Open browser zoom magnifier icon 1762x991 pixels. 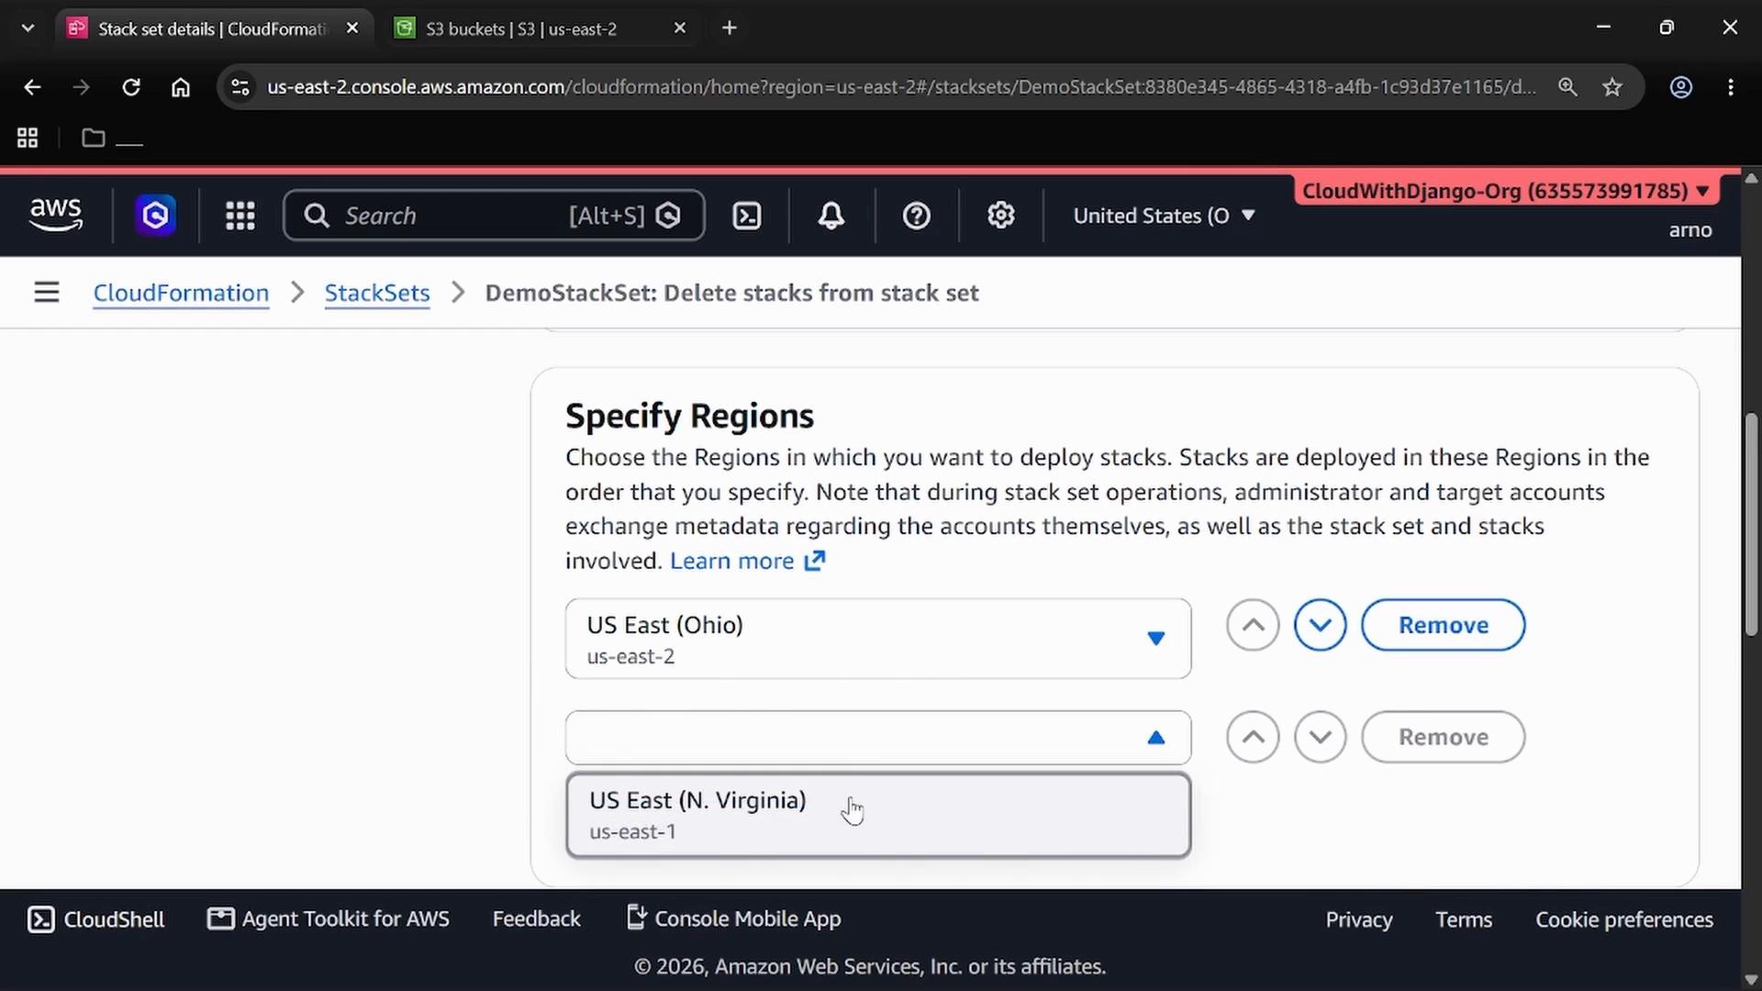click(1567, 87)
